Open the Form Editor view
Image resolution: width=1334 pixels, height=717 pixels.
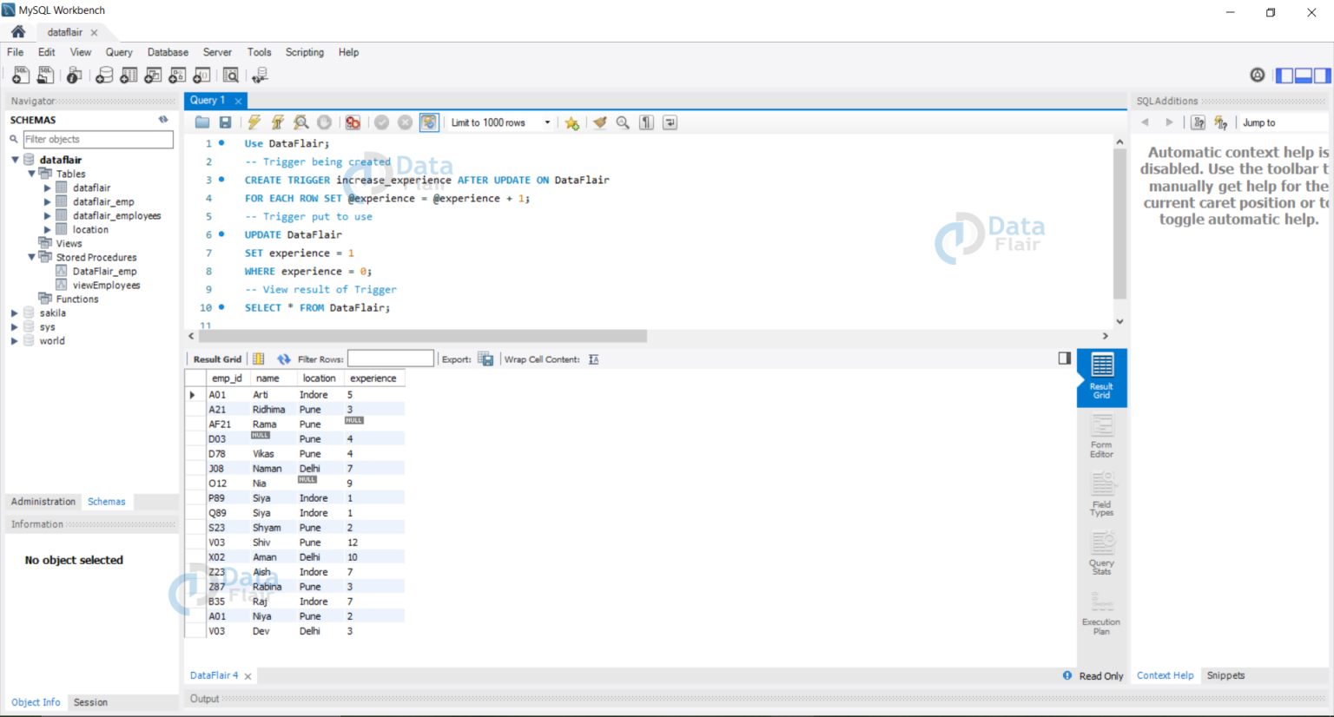pos(1101,437)
